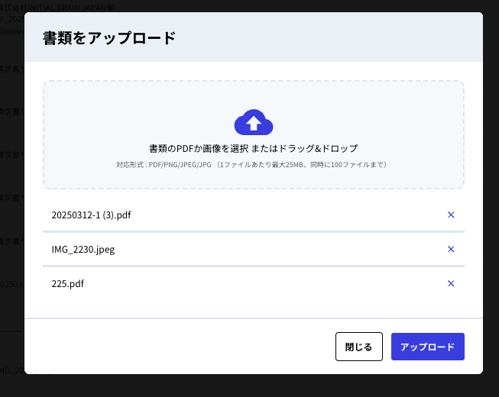Click the 対応形式 supported formats note
Viewport: 499px width, 397px height.
pos(251,165)
